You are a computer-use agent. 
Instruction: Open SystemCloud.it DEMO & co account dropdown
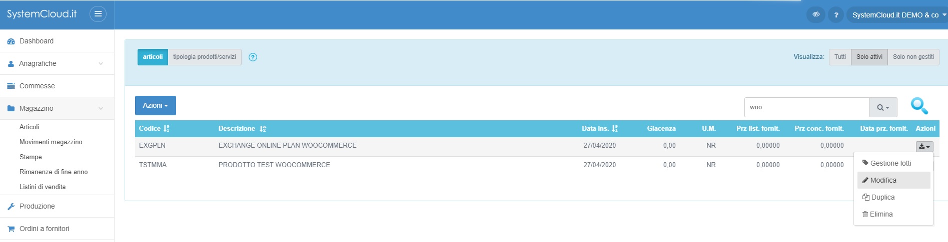(x=899, y=15)
